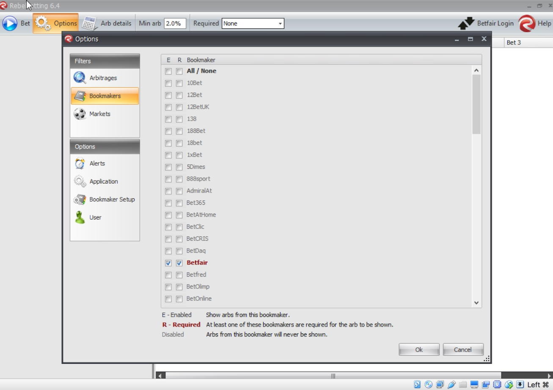Click the 5Dimes bookmaker name

click(196, 167)
